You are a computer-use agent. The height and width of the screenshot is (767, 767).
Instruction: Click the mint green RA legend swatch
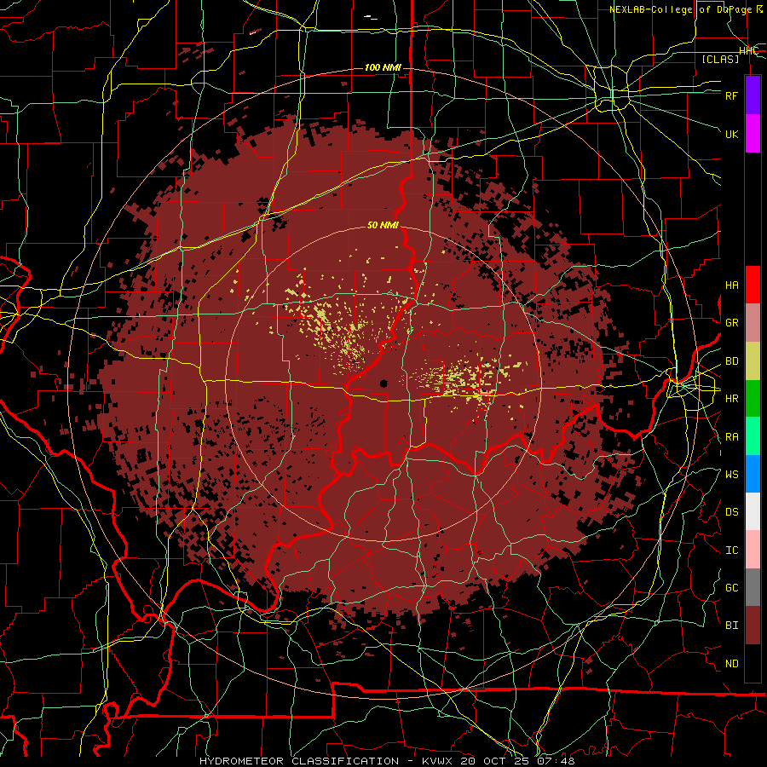[753, 436]
